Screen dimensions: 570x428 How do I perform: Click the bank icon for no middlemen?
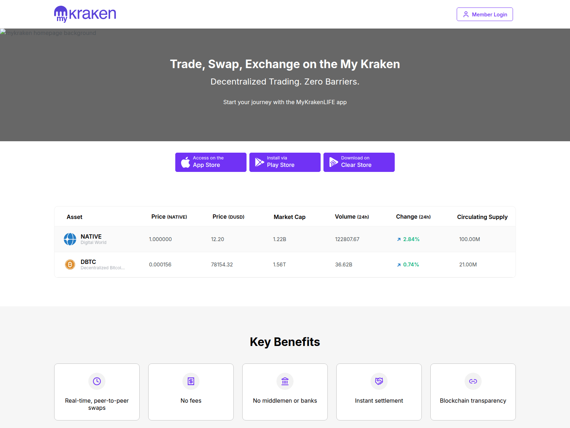(285, 381)
